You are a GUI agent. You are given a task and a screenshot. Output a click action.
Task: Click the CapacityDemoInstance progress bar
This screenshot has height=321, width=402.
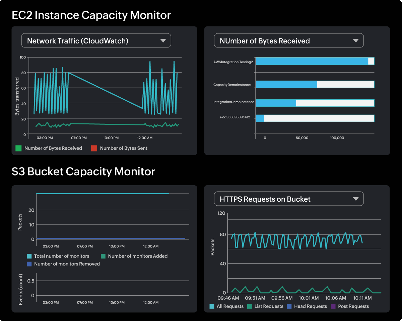point(286,84)
